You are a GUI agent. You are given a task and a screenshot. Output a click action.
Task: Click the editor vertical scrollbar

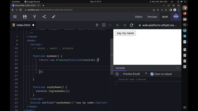tap(112, 57)
